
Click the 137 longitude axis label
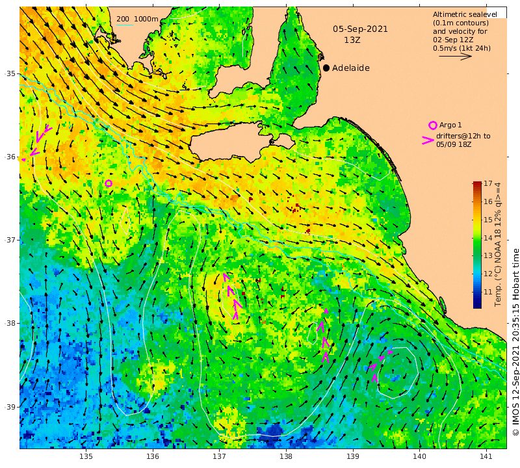tap(219, 456)
